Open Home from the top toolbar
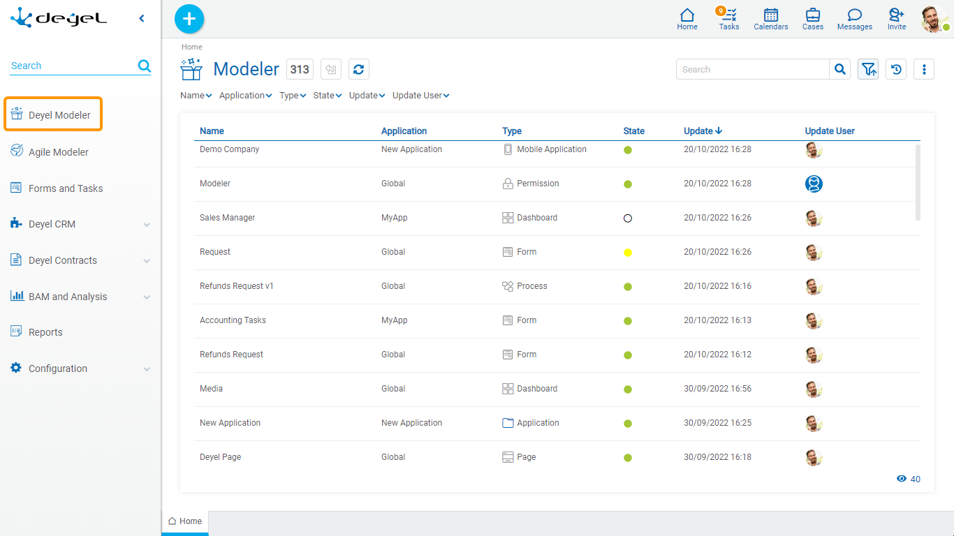This screenshot has height=536, width=954. [687, 19]
